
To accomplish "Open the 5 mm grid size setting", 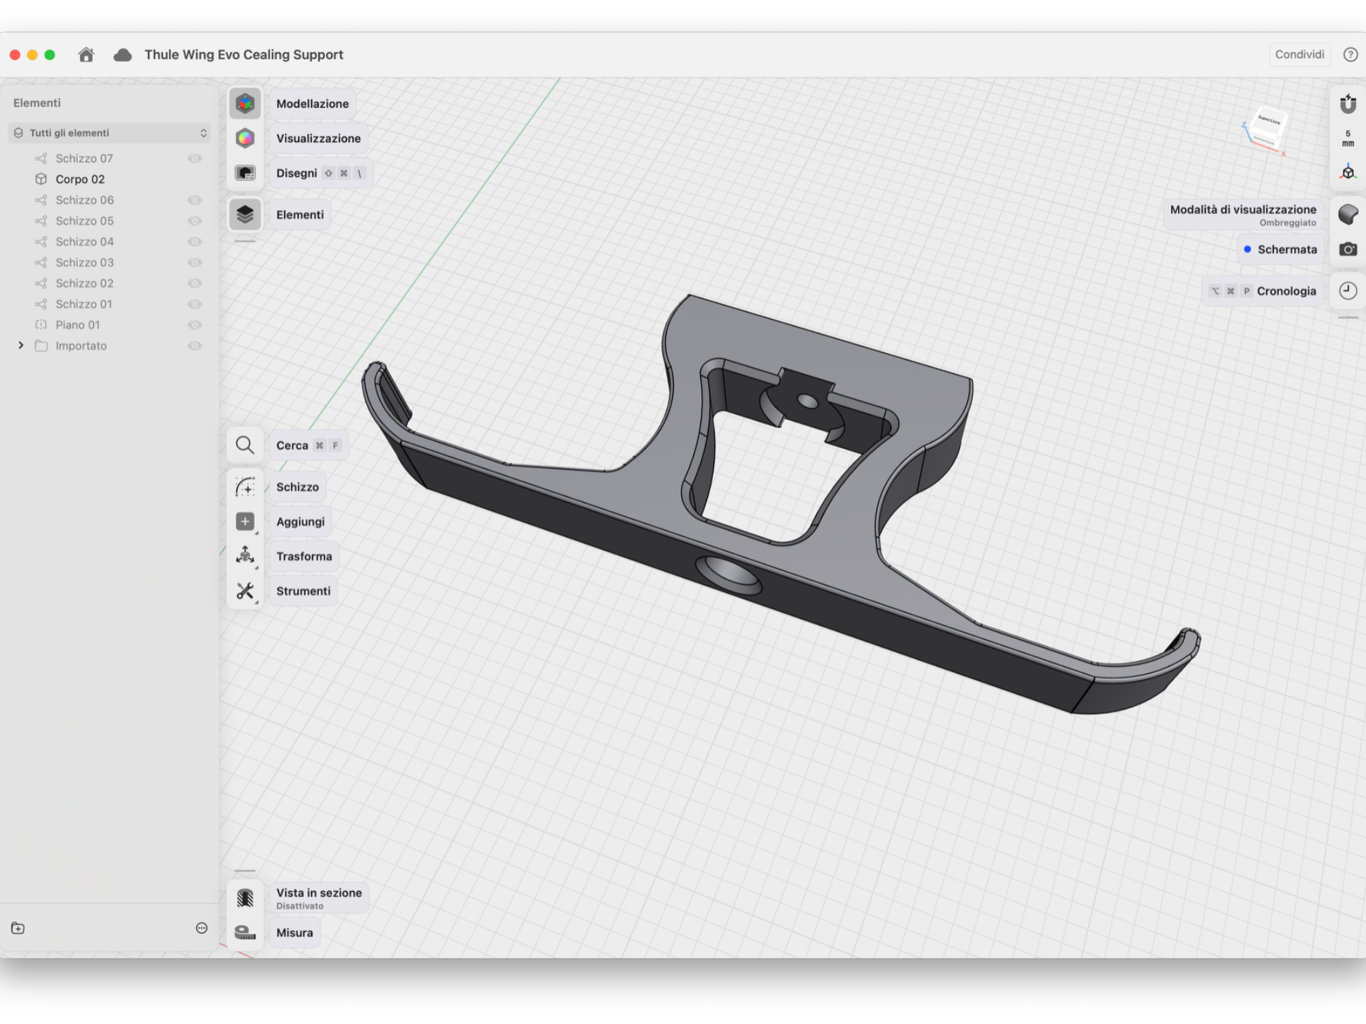I will click(1348, 139).
